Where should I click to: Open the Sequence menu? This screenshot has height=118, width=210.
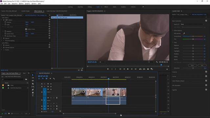tap(14, 4)
